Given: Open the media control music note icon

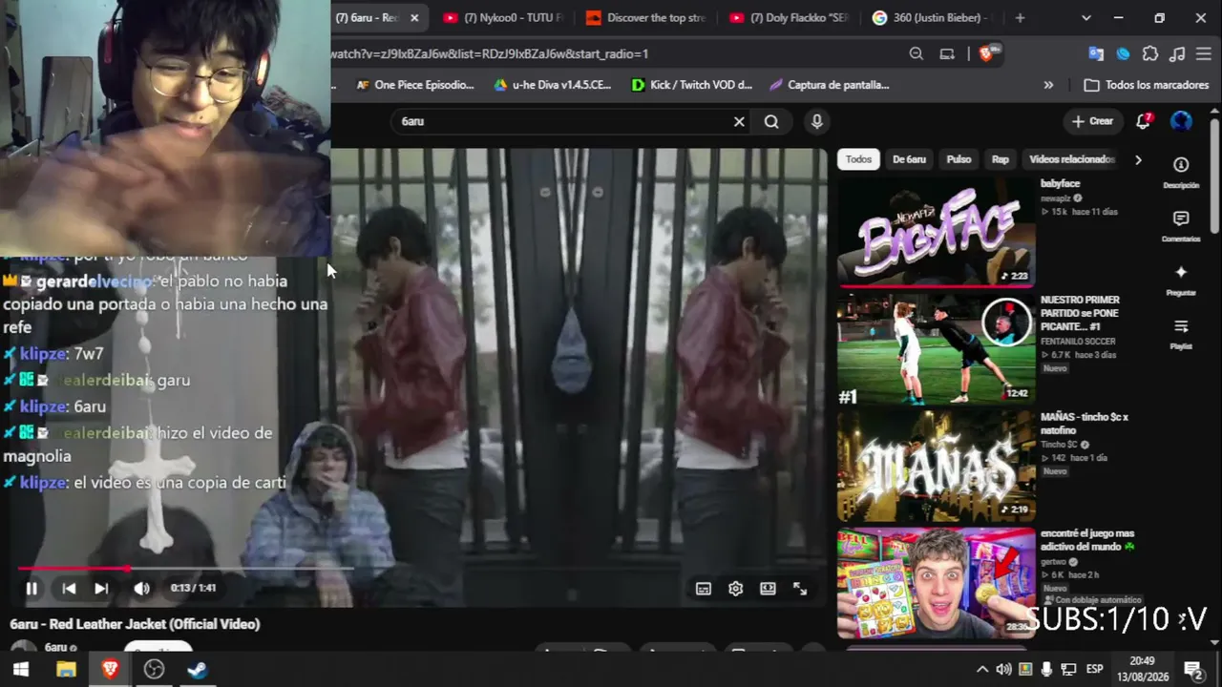Looking at the screenshot, I should pyautogui.click(x=1178, y=53).
